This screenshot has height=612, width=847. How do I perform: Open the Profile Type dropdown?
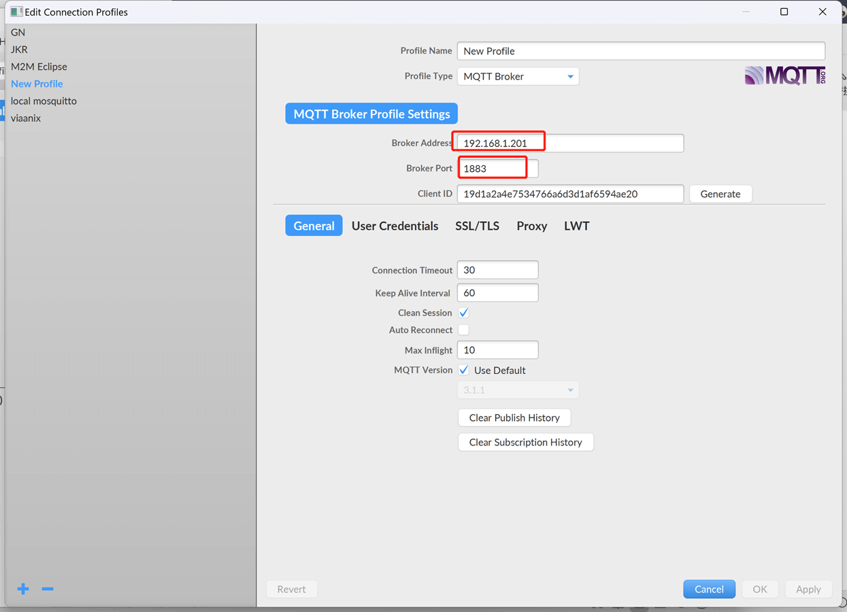coord(518,76)
